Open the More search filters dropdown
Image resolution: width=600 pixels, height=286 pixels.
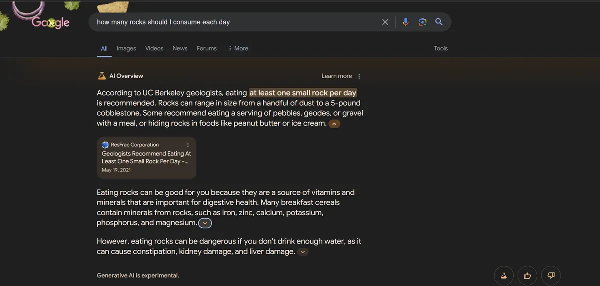(x=238, y=48)
